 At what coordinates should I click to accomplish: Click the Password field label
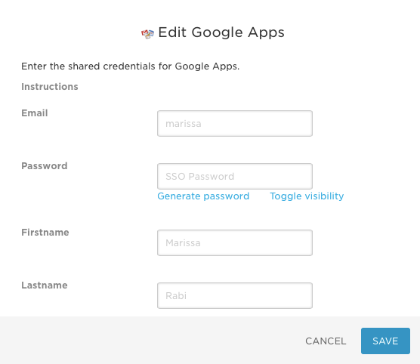(x=45, y=166)
